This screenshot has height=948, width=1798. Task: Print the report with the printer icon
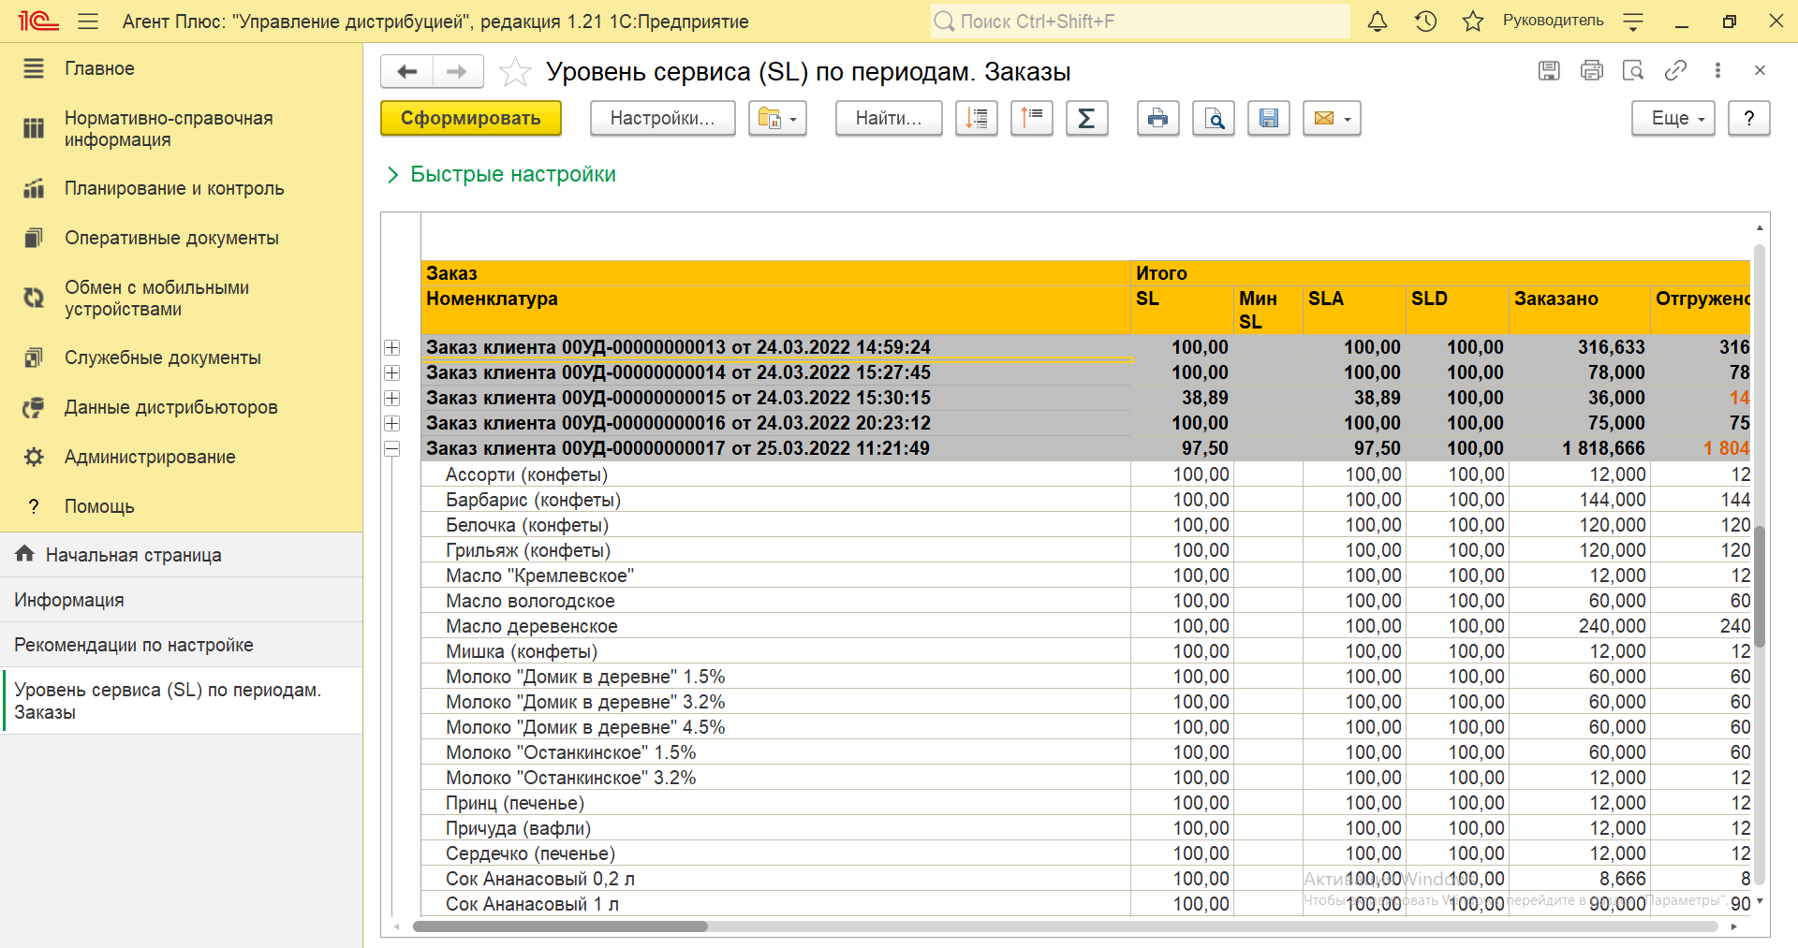pyautogui.click(x=1158, y=118)
